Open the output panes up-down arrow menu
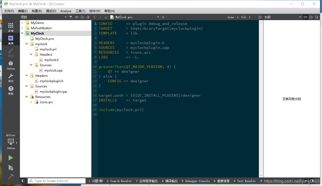 [261, 181]
